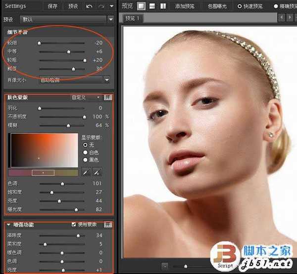Select the horizontal split preview icon
Screen dimensions: 297x274
(151, 6)
